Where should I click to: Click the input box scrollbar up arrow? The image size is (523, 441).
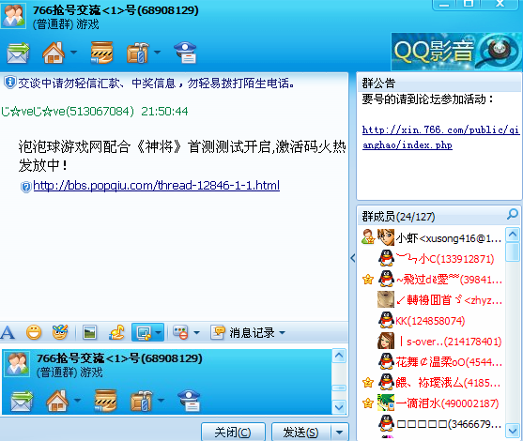(x=339, y=356)
